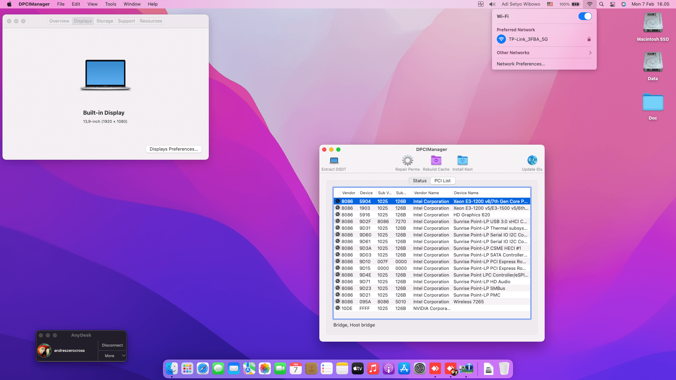This screenshot has width=676, height=380.
Task: Open the Tools menu
Action: [x=111, y=4]
